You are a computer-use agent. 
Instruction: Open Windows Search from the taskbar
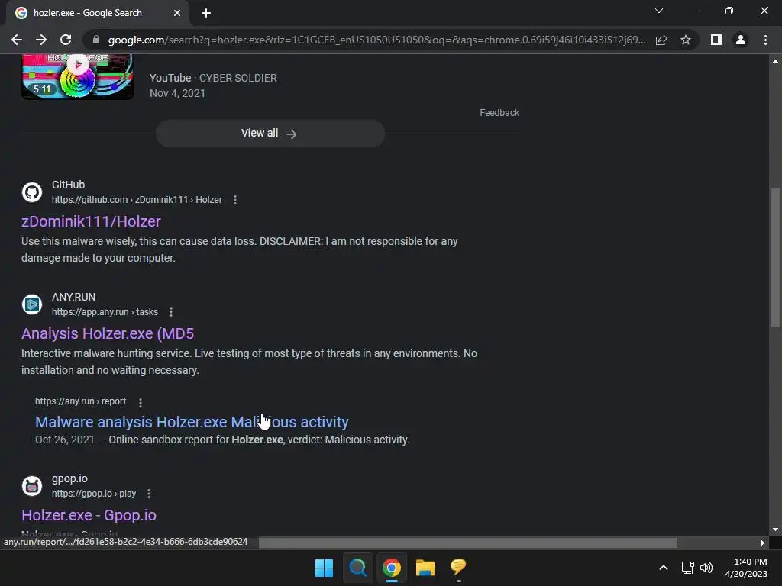click(x=357, y=568)
